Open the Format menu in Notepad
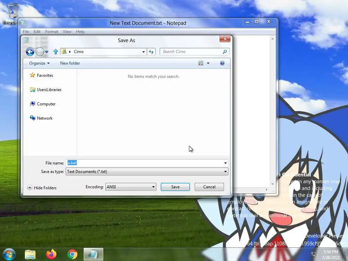 tap(52, 32)
